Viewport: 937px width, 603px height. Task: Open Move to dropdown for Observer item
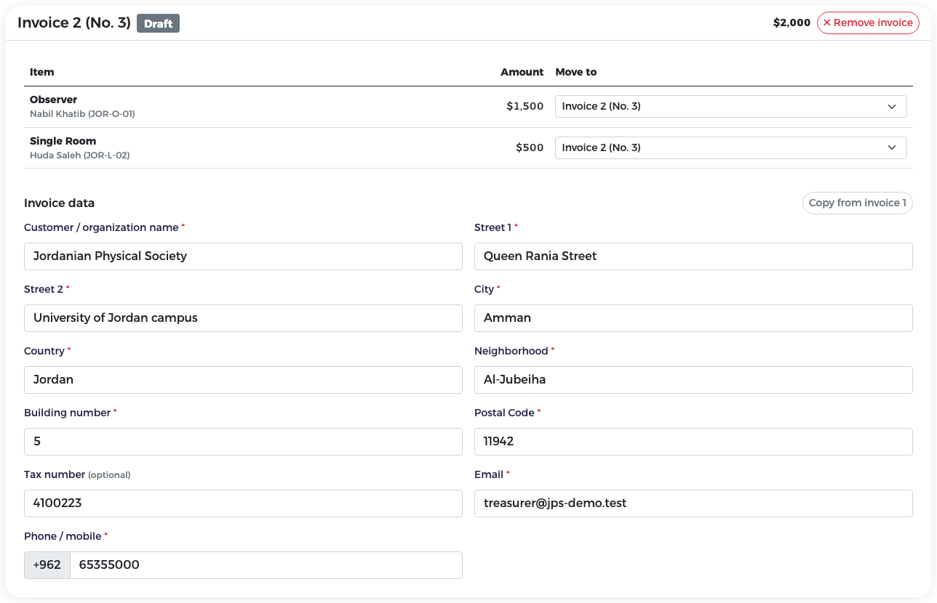click(x=730, y=106)
